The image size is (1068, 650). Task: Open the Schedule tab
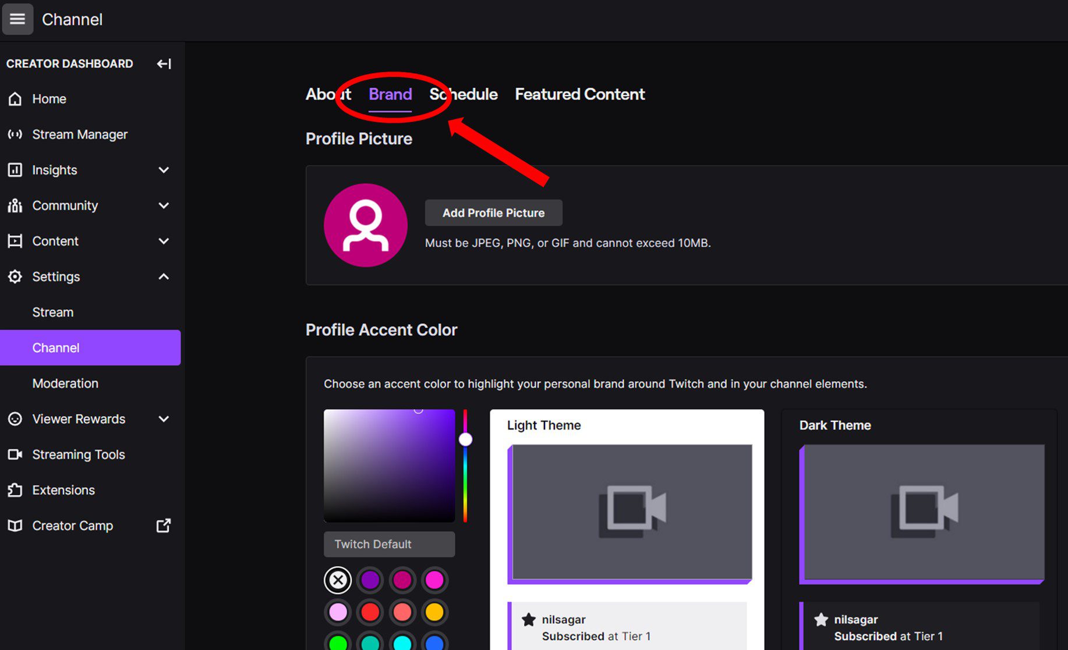click(464, 94)
